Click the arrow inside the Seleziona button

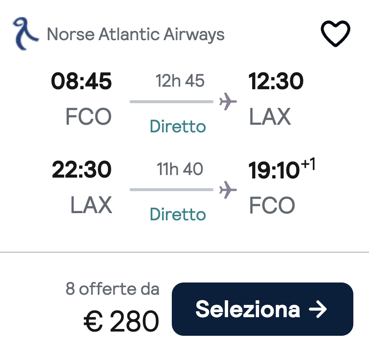click(x=318, y=310)
